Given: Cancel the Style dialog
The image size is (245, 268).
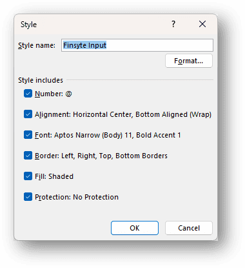Looking at the screenshot, I should pyautogui.click(x=189, y=228).
